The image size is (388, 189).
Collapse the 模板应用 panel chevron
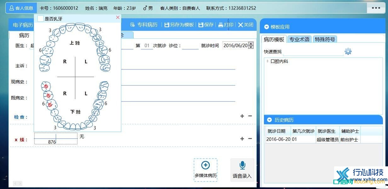point(267,27)
